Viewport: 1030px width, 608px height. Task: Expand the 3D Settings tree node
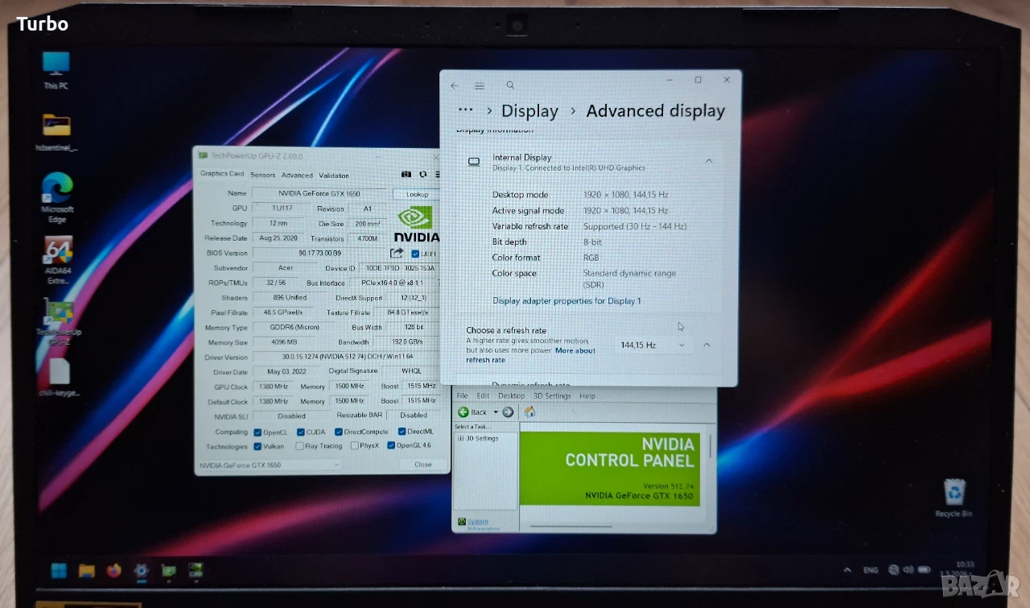coord(460,439)
